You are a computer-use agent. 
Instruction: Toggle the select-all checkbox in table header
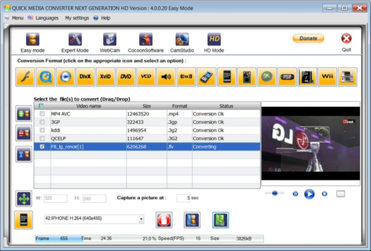point(41,106)
